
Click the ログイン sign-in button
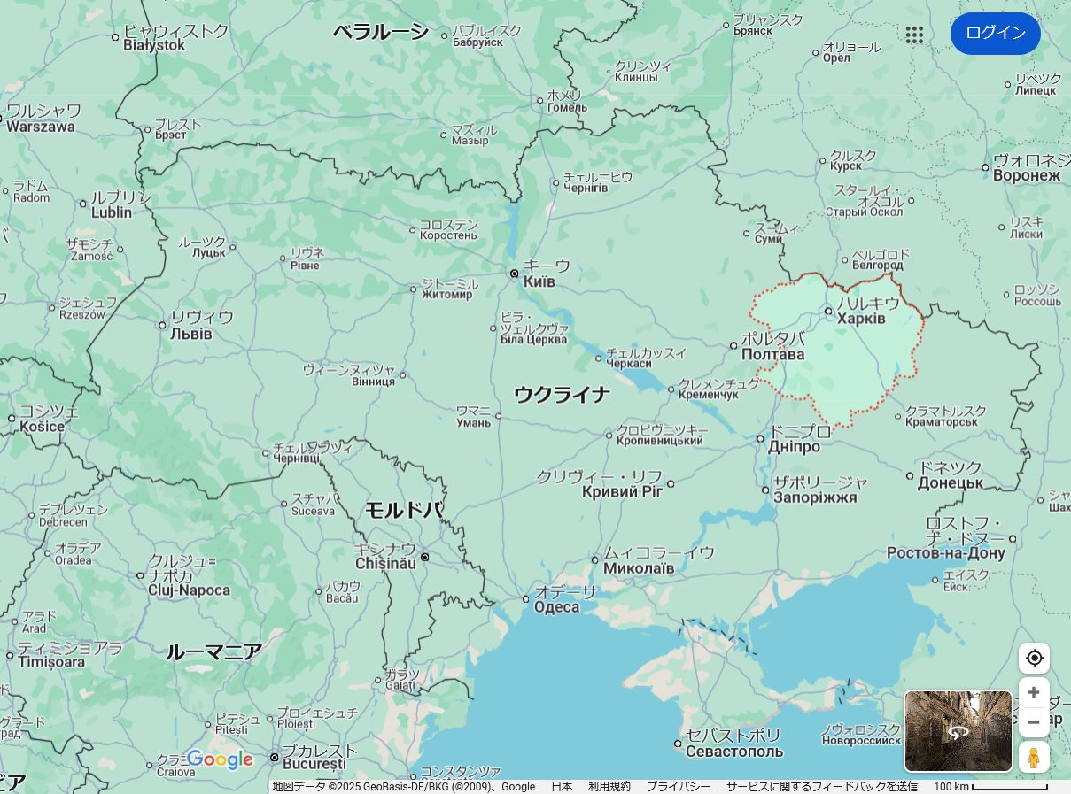(995, 34)
